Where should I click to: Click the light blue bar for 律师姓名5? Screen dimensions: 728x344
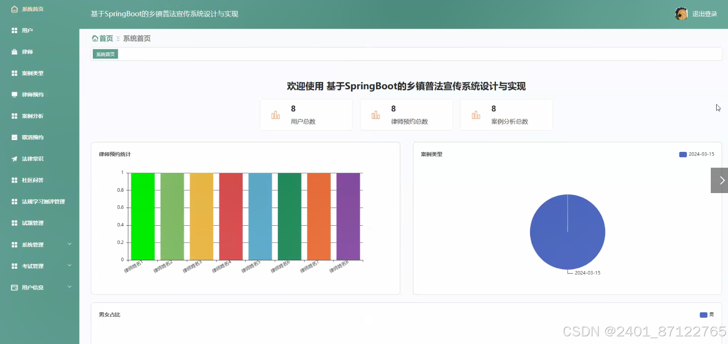point(260,216)
